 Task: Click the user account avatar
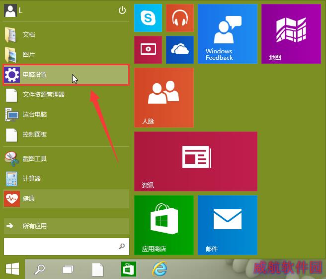click(x=10, y=10)
